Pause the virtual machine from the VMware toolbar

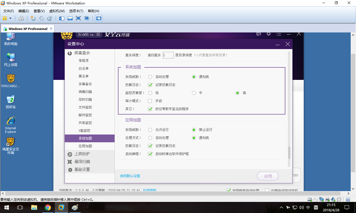5,18
